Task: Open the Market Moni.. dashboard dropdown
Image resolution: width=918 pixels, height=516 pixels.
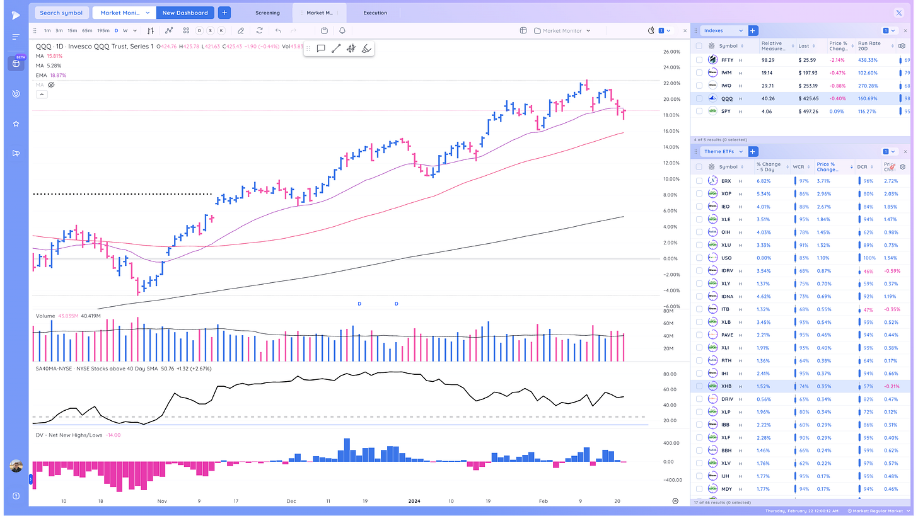Action: [124, 13]
